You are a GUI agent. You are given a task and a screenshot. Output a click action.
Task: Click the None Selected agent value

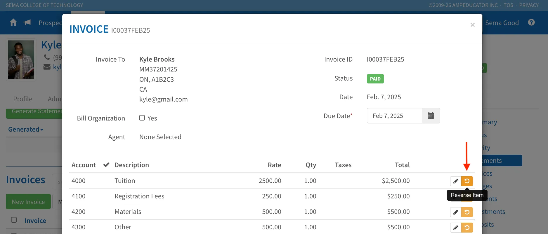(160, 137)
